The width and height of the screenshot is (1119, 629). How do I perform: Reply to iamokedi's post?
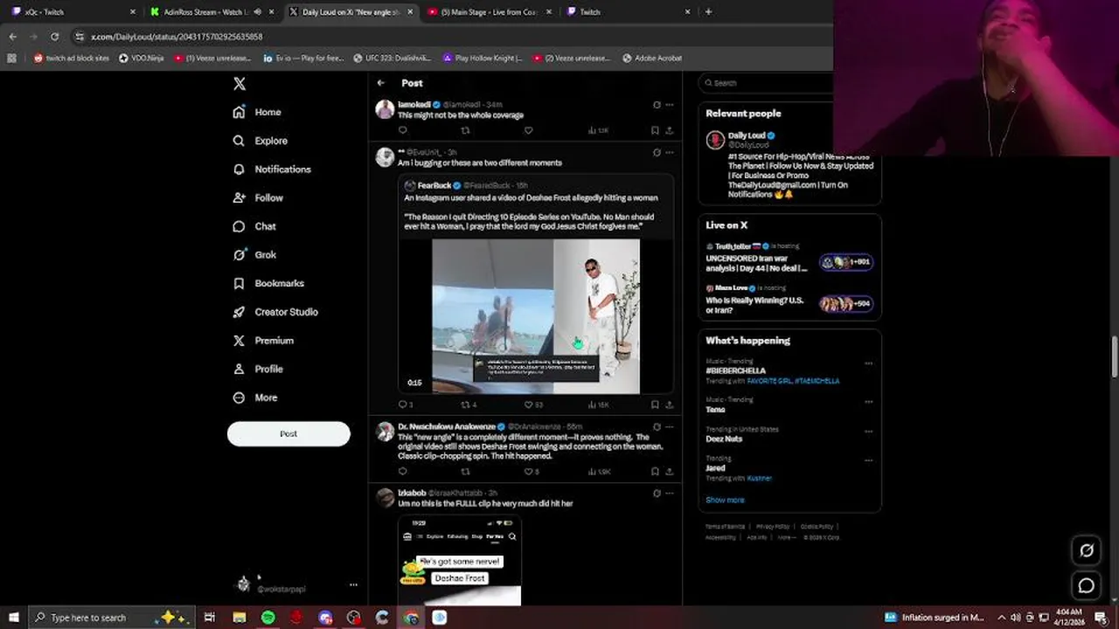coord(403,130)
